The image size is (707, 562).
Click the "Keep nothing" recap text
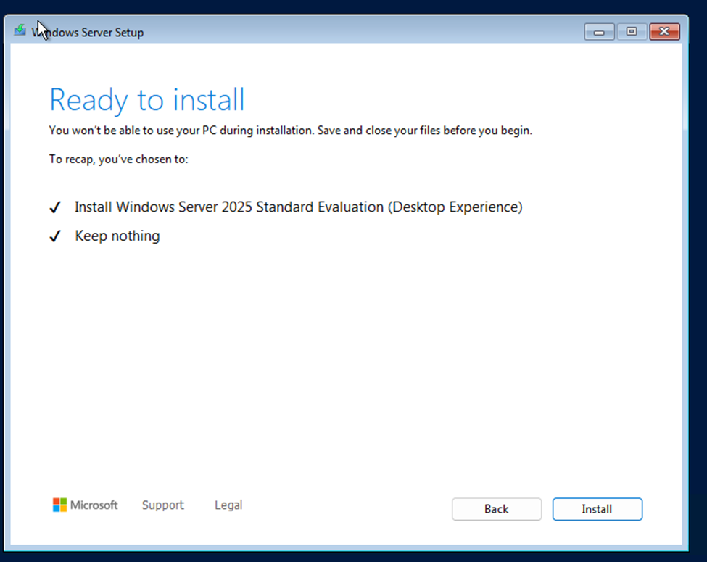pos(117,236)
